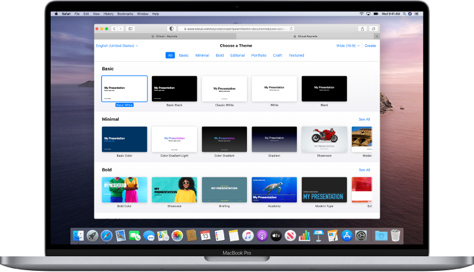Select the Bold Color theme thumbnail
The image size is (474, 272).
[125, 189]
